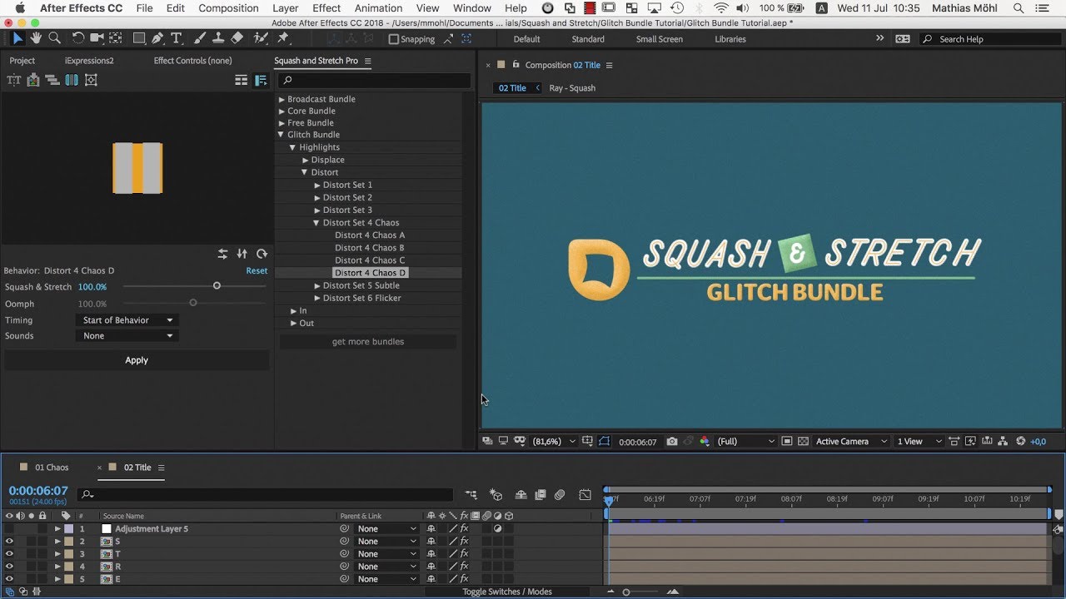Toggle visibility of layer E
Viewport: 1066px width, 599px height.
pyautogui.click(x=9, y=579)
